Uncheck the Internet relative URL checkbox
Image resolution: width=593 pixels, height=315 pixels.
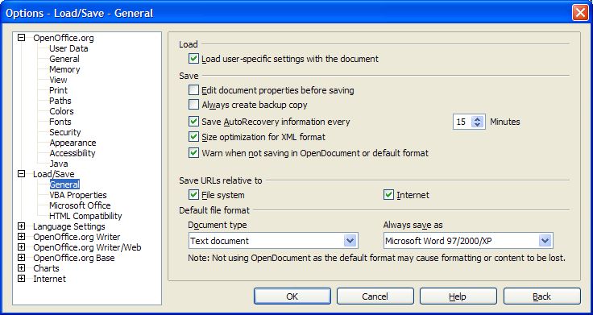[388, 195]
